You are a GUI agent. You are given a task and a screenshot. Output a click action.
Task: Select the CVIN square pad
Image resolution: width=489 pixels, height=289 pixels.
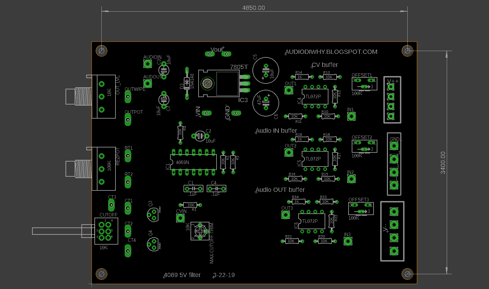pyautogui.click(x=180, y=218)
